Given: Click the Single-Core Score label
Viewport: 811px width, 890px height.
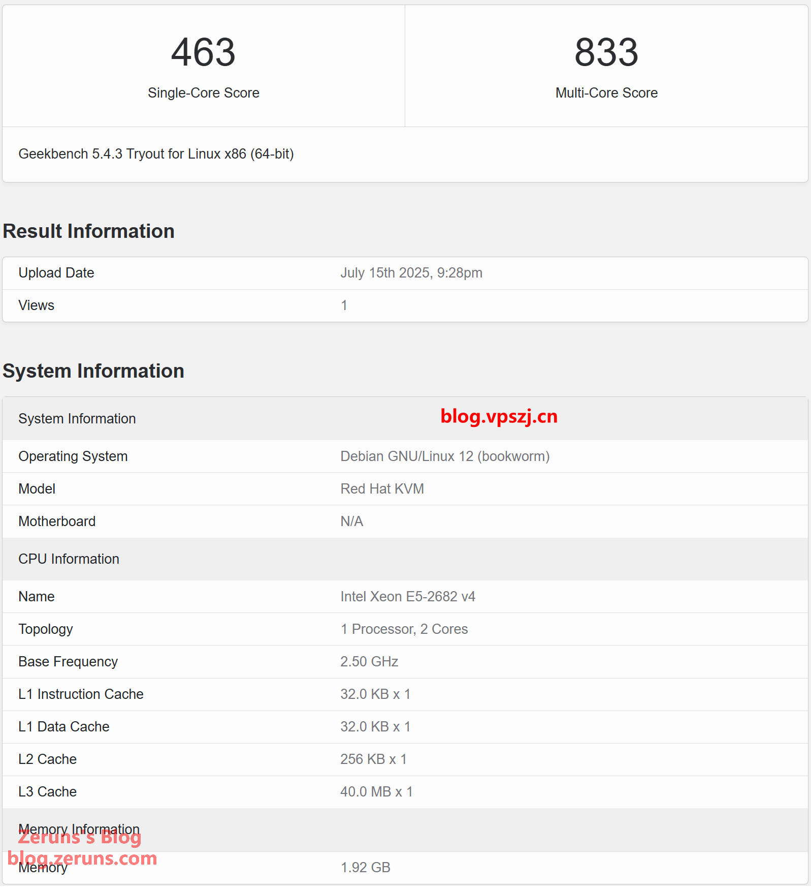Looking at the screenshot, I should (203, 93).
